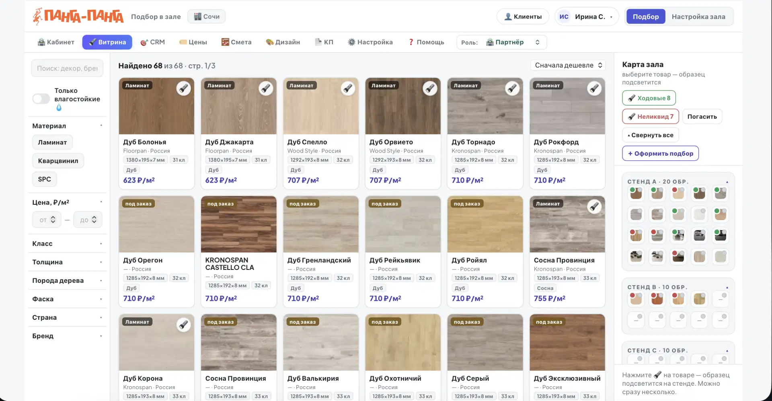Click the Панда-Панда logo
This screenshot has width=772, height=401.
point(78,16)
